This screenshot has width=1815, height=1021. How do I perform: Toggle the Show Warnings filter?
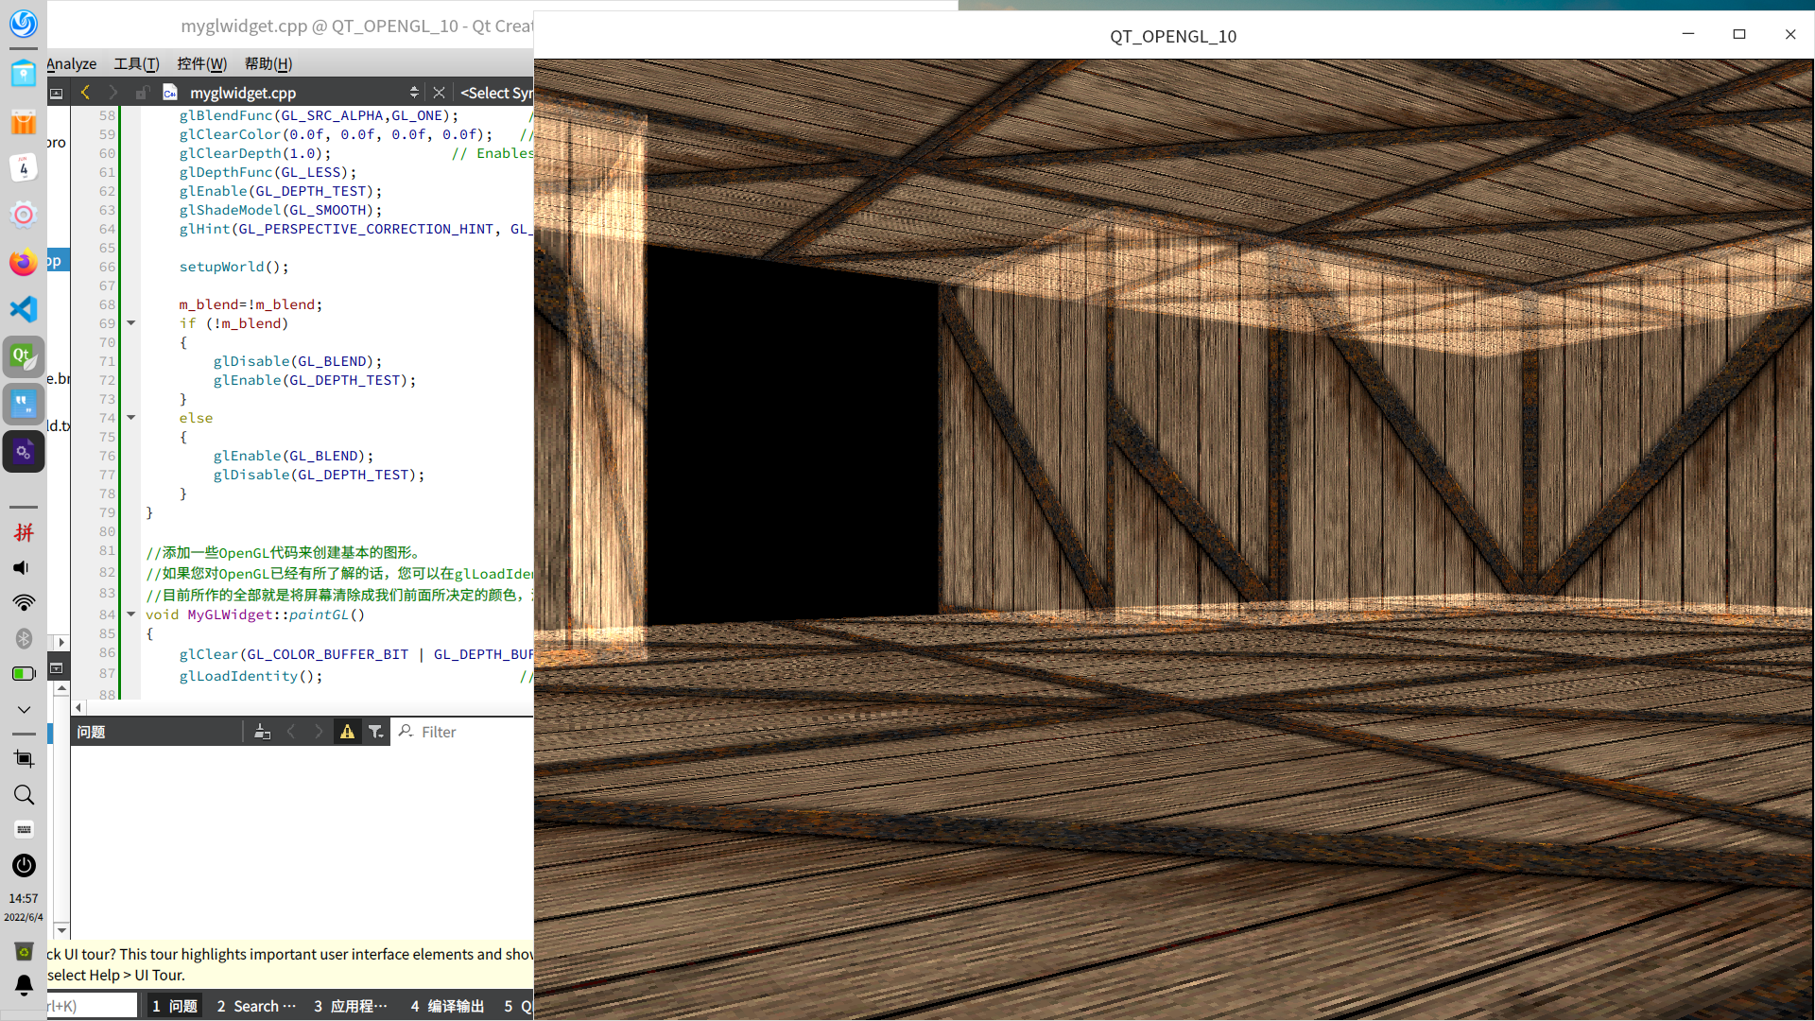(x=347, y=732)
